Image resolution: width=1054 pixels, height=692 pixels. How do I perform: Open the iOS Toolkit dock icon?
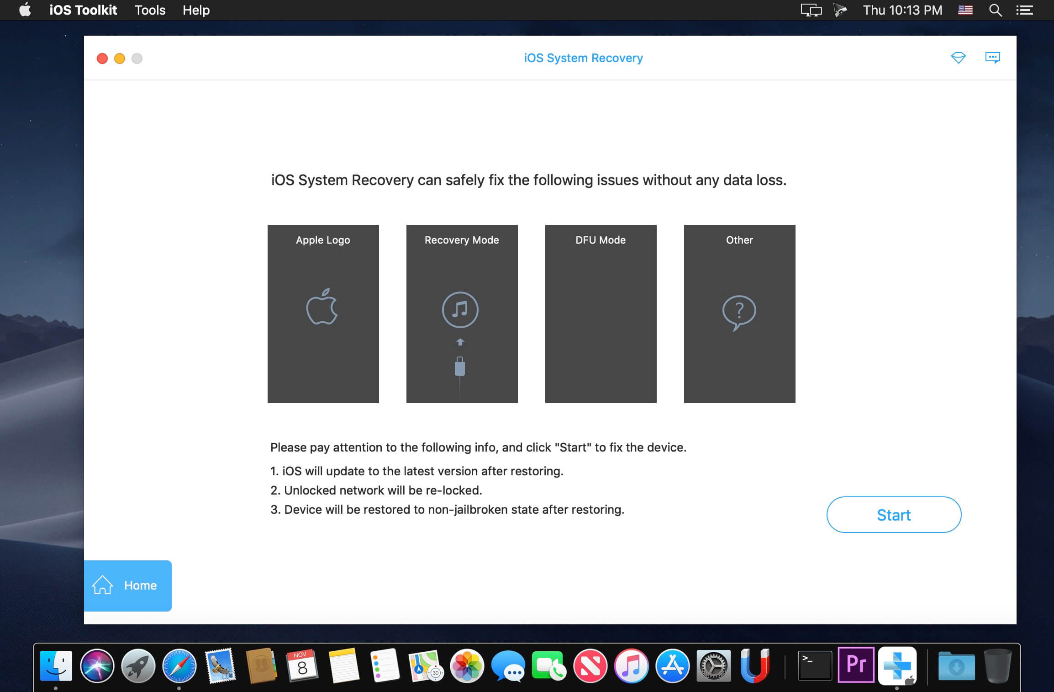(x=897, y=665)
